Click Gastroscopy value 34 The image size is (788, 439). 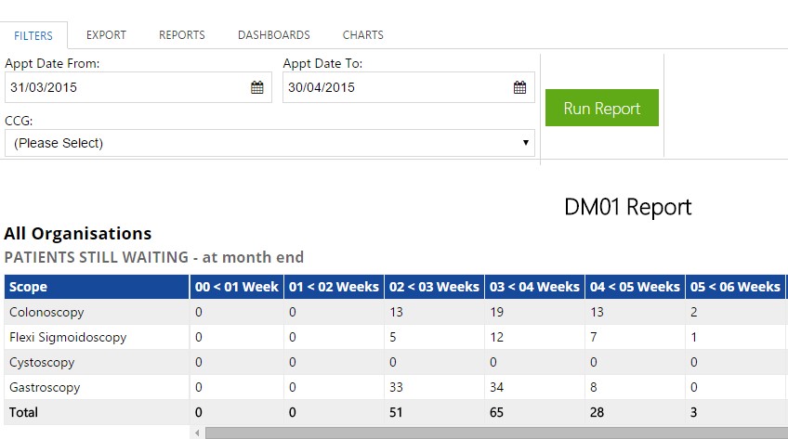(496, 387)
